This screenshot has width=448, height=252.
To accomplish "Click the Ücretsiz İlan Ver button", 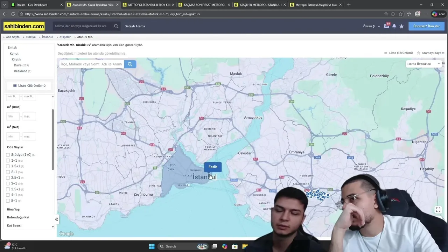I will (426, 26).
